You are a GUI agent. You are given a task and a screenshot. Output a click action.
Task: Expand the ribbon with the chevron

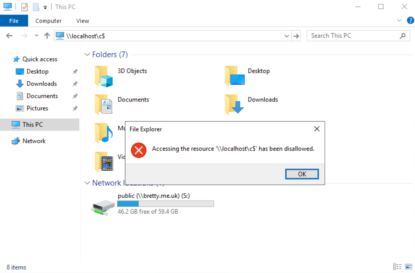tap(400, 20)
